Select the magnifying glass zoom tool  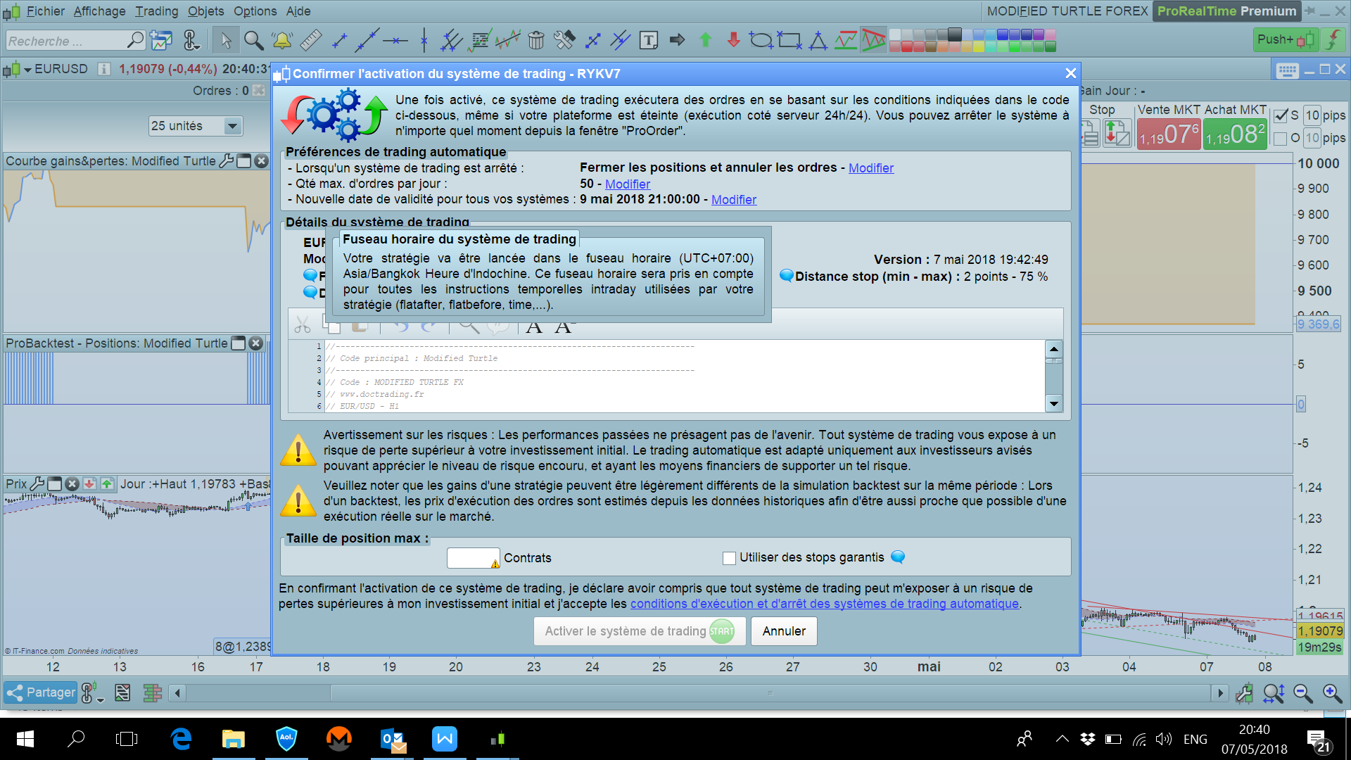coord(254,40)
